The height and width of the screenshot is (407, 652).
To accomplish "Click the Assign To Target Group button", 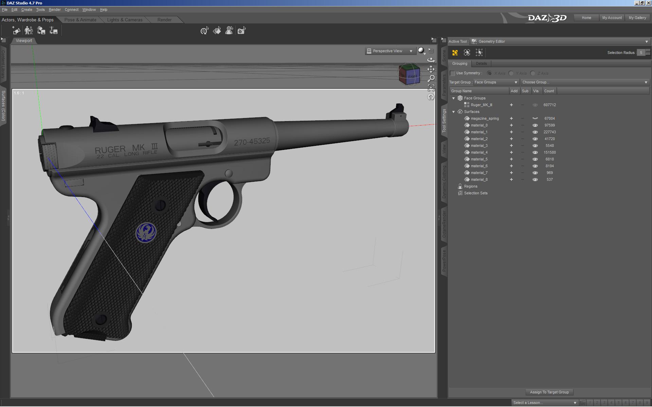I will point(549,392).
